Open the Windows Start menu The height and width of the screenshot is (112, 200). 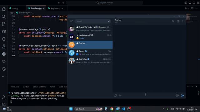[x=71, y=109]
